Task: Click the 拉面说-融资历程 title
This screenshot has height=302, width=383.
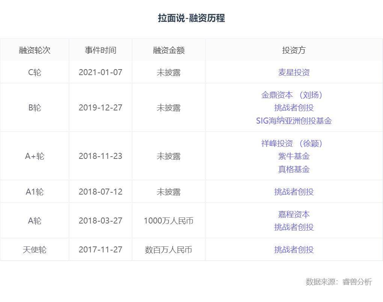Action: 191,18
